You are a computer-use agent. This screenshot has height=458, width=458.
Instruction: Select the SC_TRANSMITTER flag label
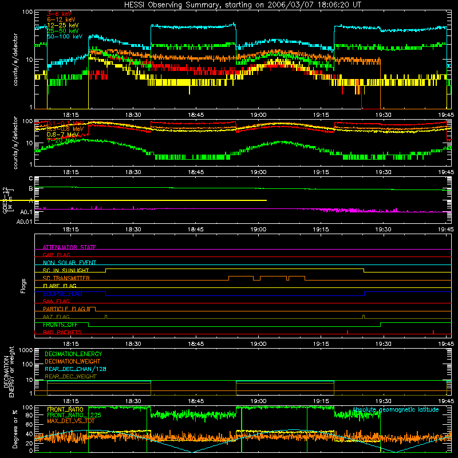[66, 278]
